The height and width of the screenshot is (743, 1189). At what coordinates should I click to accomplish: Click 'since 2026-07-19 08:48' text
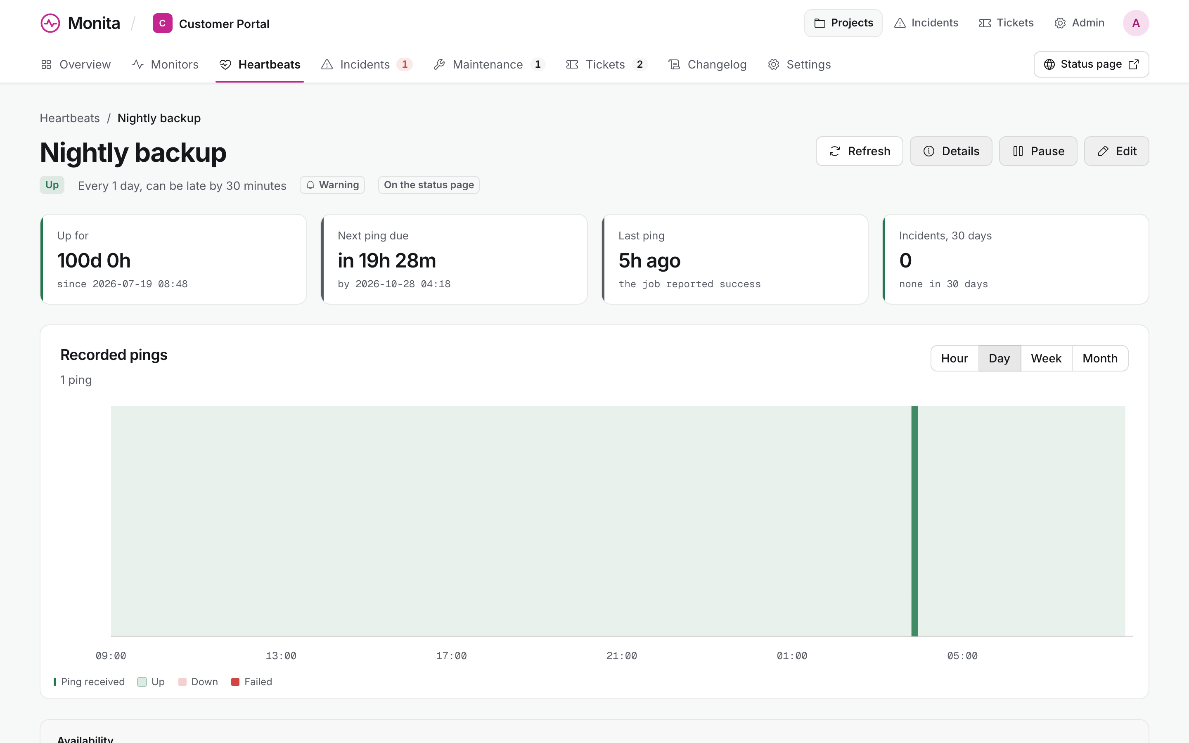point(122,284)
